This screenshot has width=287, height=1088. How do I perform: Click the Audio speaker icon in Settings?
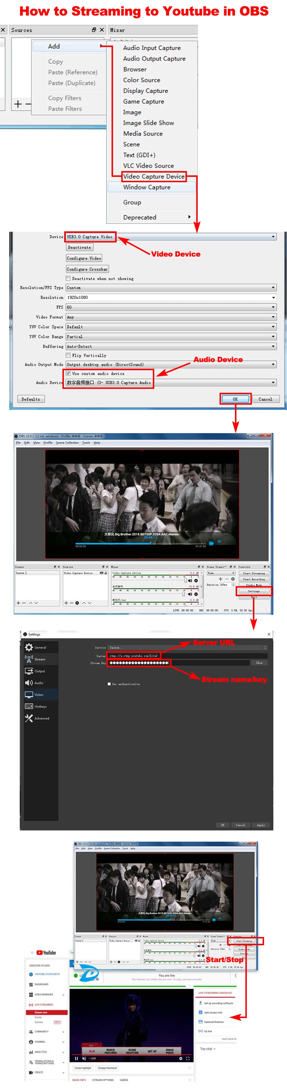pyautogui.click(x=29, y=682)
